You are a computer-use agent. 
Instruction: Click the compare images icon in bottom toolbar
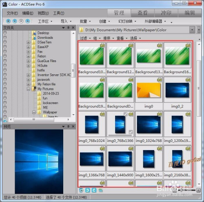[101, 190]
